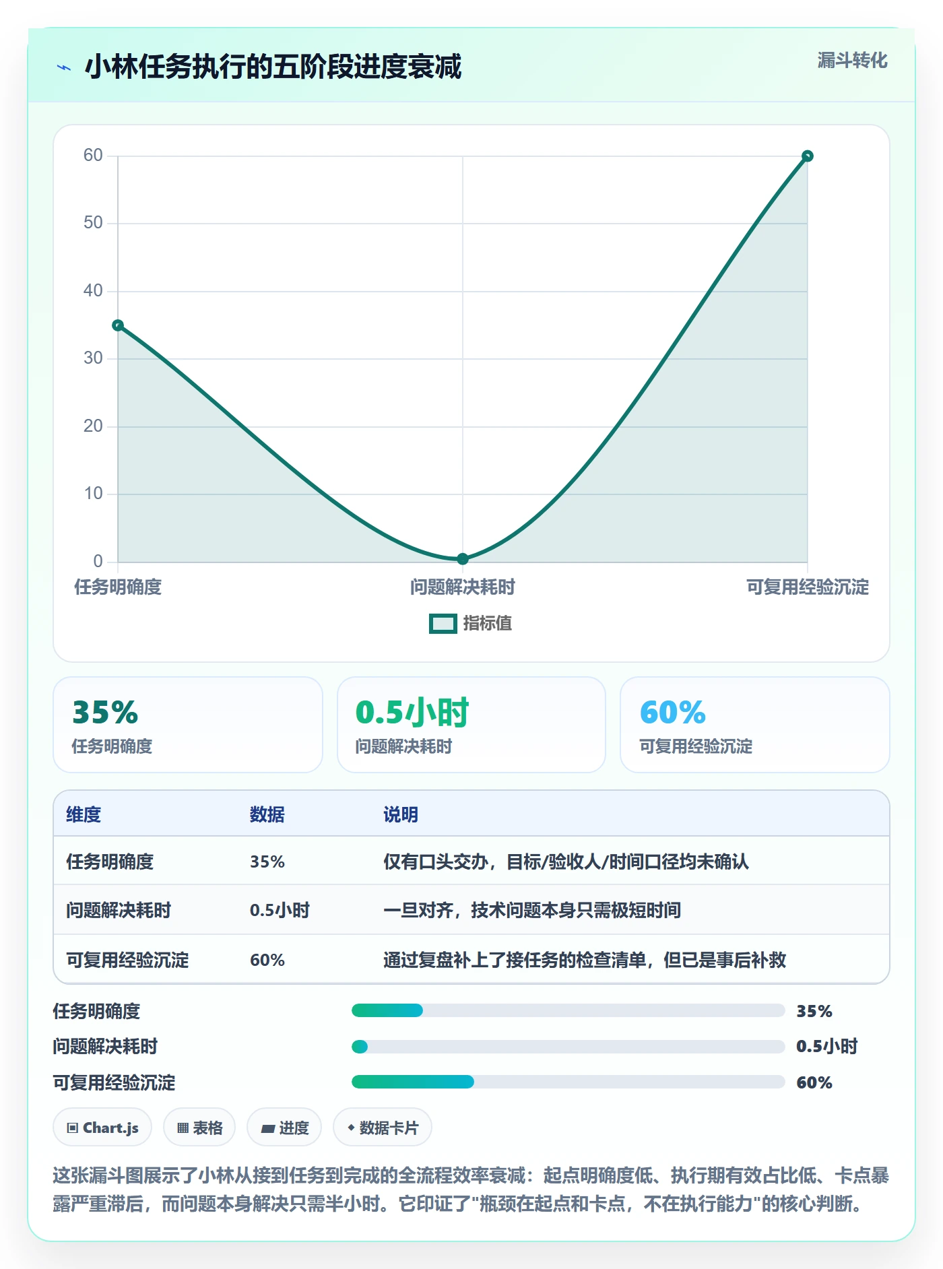Click the 一旦对齐 description cell
943x1269 pixels.
pyautogui.click(x=532, y=911)
